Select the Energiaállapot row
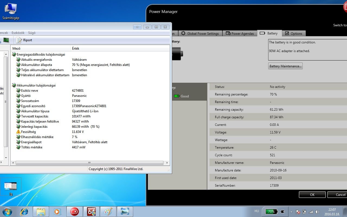 click(90, 142)
